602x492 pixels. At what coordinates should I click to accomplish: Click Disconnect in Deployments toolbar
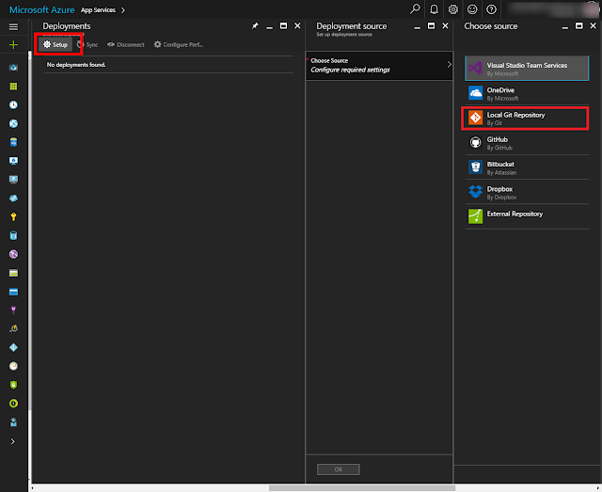pos(126,44)
